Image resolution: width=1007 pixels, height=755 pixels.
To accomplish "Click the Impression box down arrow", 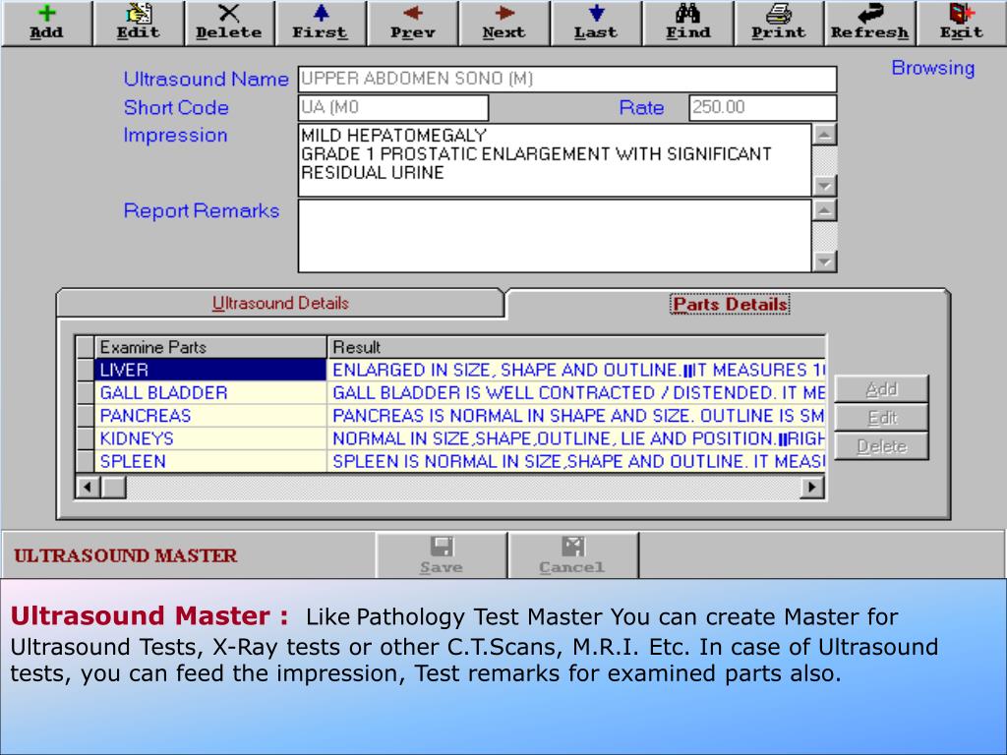I will click(x=825, y=186).
